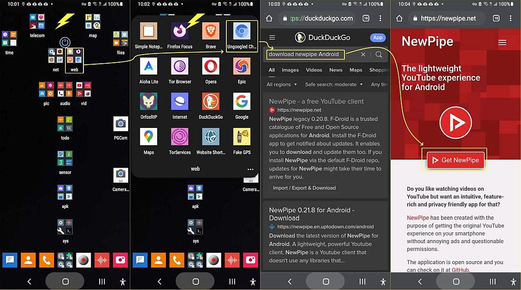Focus the 'download newpipe Android' search field
521x290 pixels.
click(305, 54)
